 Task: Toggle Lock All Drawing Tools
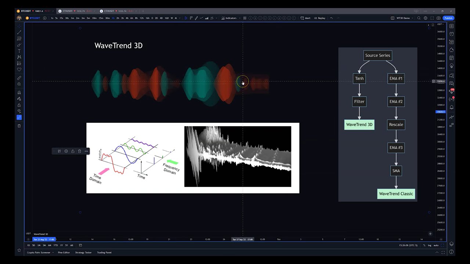click(19, 105)
